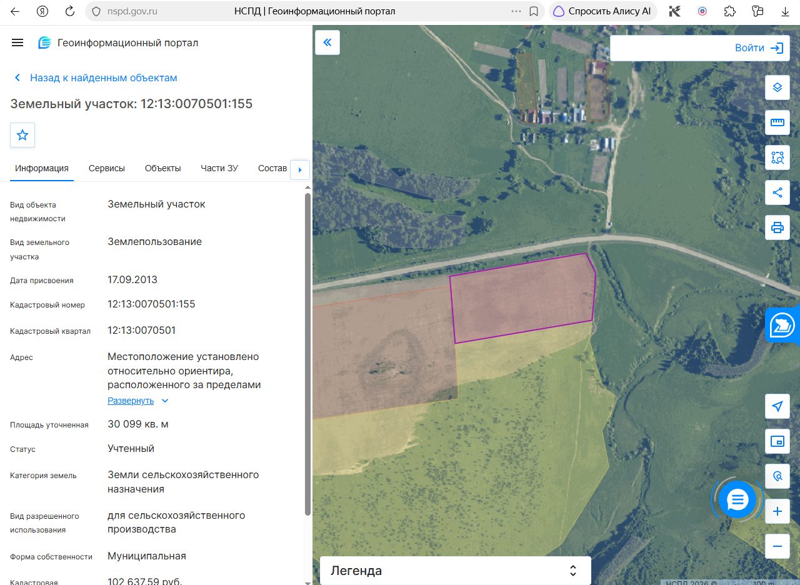Select the ruler measurement tool

tap(777, 122)
